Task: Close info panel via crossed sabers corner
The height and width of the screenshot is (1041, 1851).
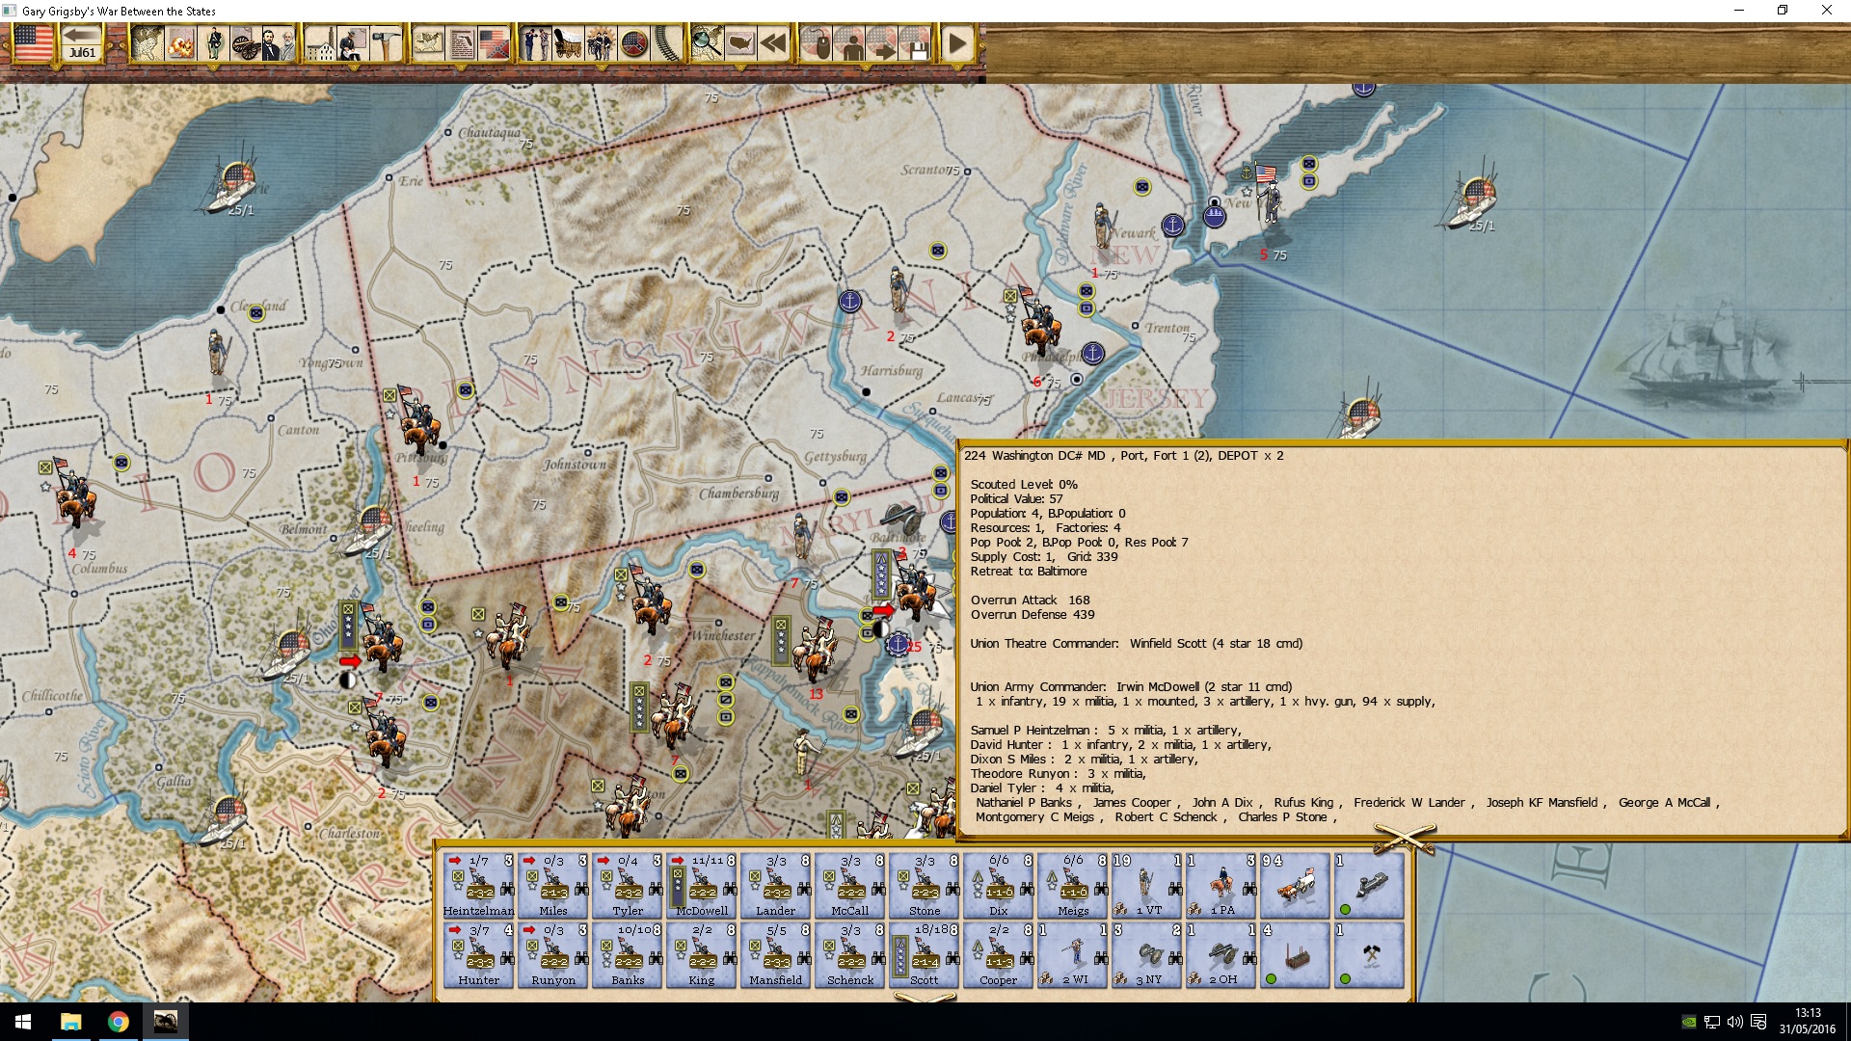Action: [x=1405, y=838]
